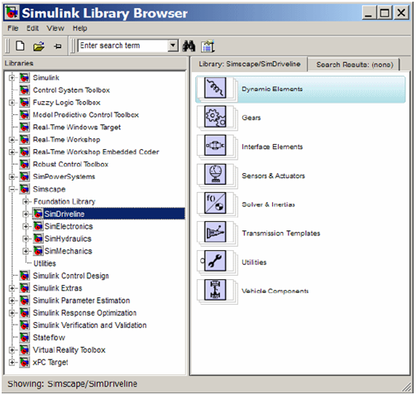The width and height of the screenshot is (416, 395).
Task: Expand the SimPowerSystems node
Action: click(x=12, y=176)
